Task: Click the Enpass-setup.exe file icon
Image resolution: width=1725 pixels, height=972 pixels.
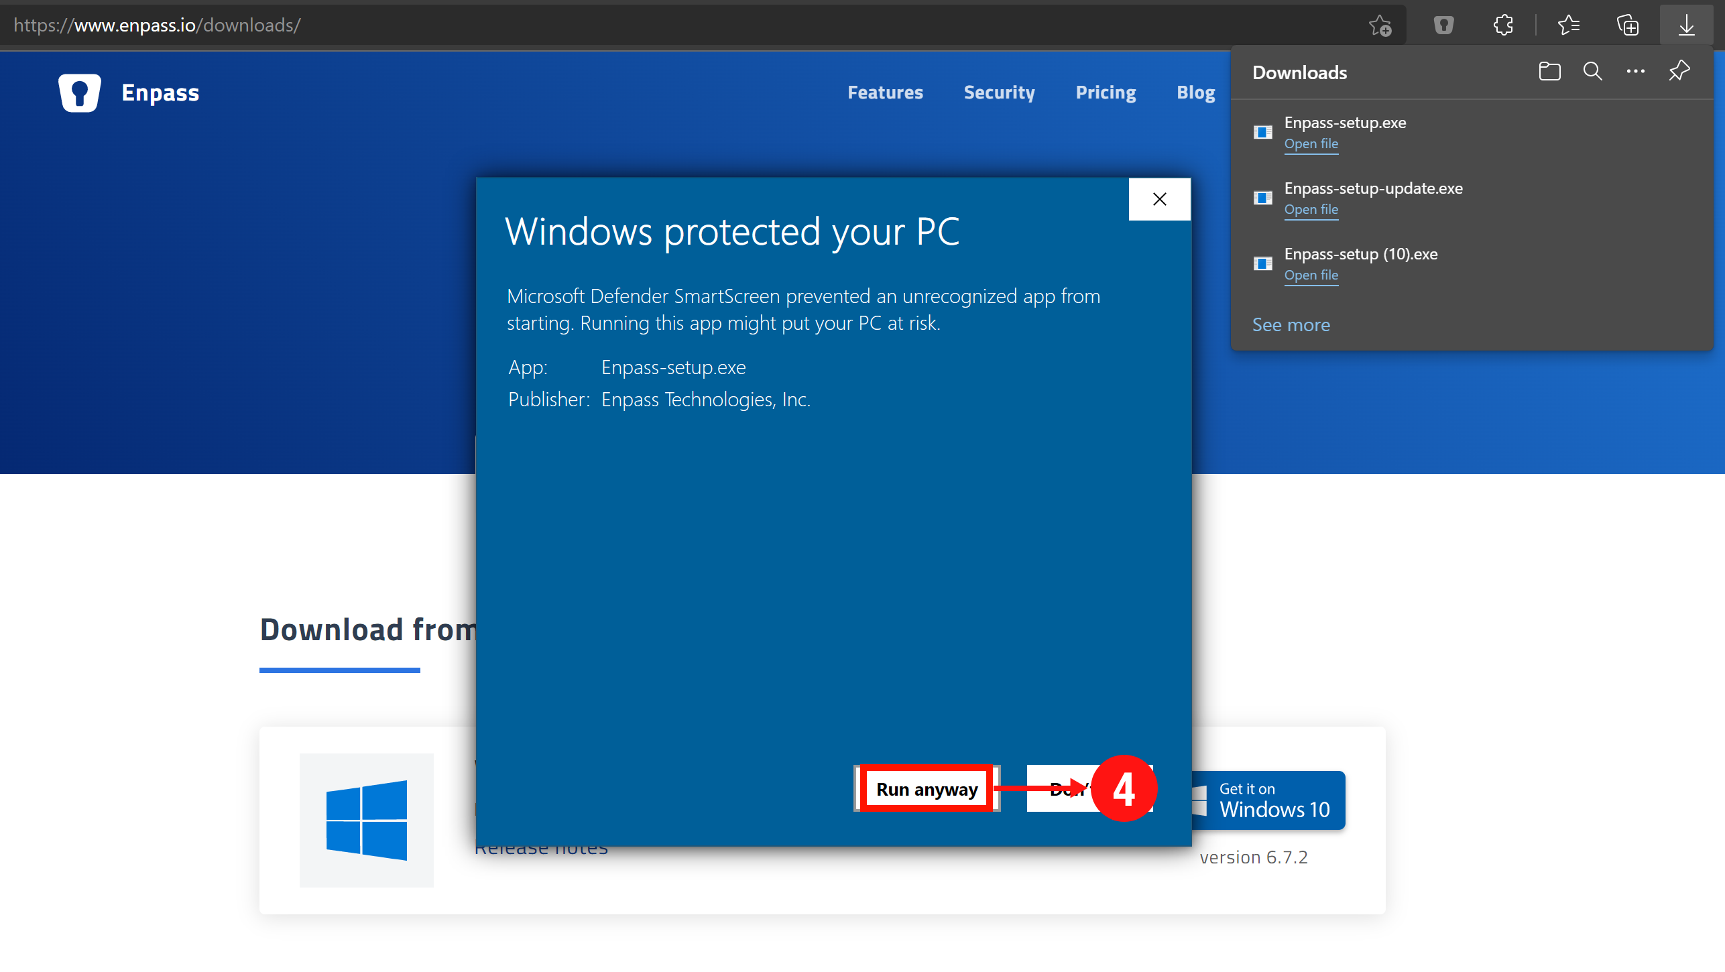Action: coord(1263,132)
